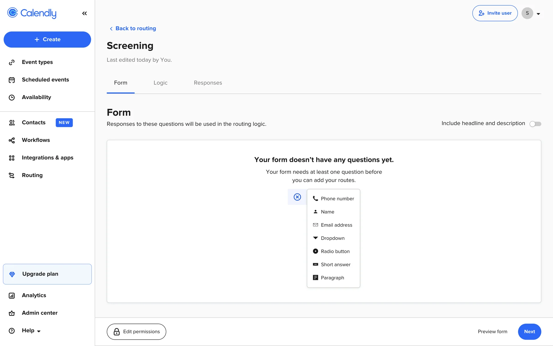Click Edit permissions button

(136, 332)
